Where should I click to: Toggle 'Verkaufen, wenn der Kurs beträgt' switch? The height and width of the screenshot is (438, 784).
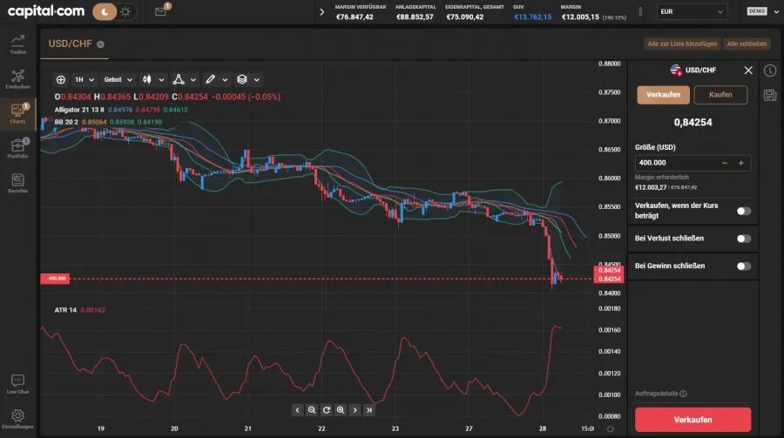tap(743, 211)
